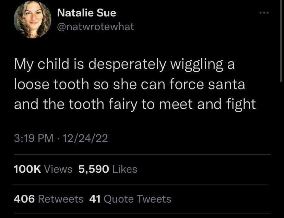The height and width of the screenshot is (218, 284).
Task: Open the Retweets list label
Action: 60,199
